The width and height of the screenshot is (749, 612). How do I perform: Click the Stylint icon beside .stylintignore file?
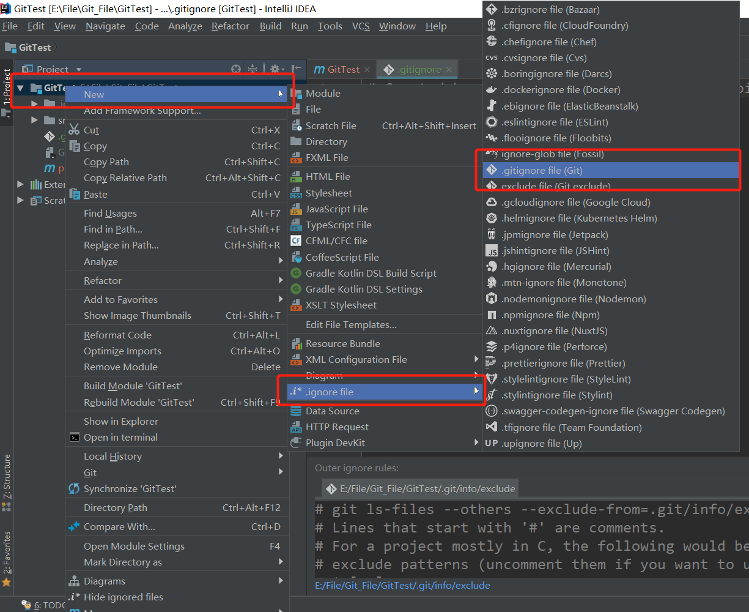tap(492, 395)
